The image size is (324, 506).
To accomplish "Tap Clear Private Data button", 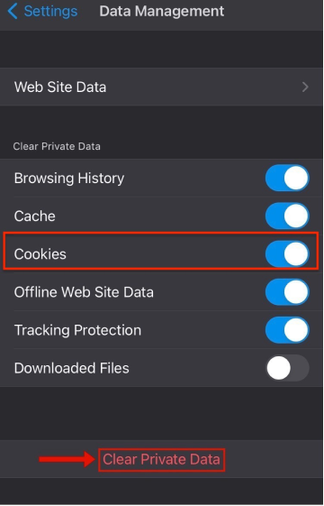I will 161,459.
